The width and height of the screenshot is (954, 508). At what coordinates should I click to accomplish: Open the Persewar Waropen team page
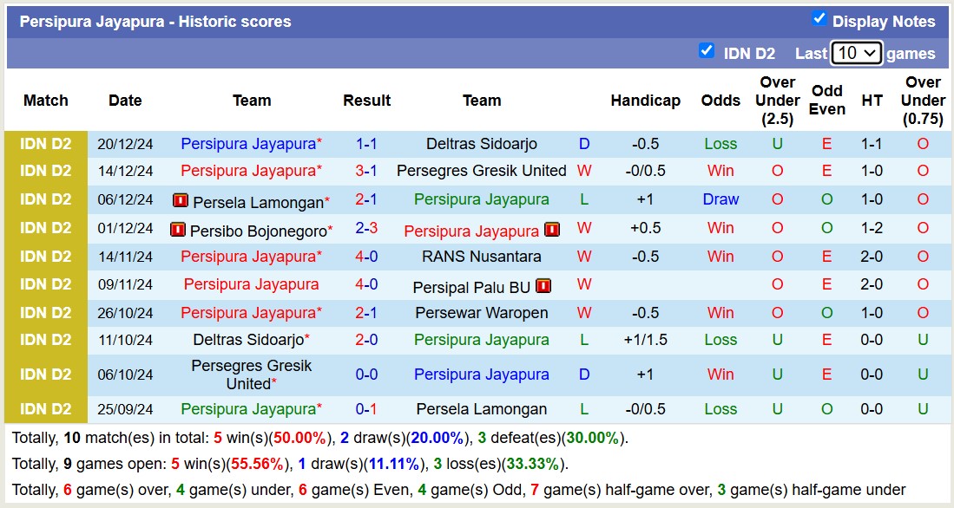pos(481,313)
